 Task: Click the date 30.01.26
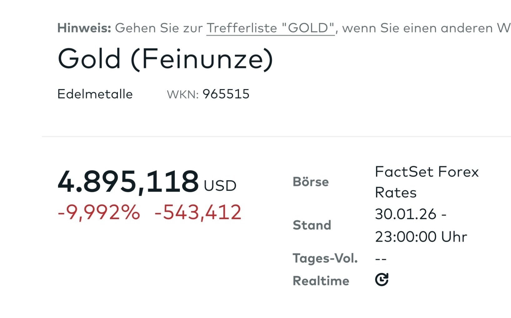(405, 214)
